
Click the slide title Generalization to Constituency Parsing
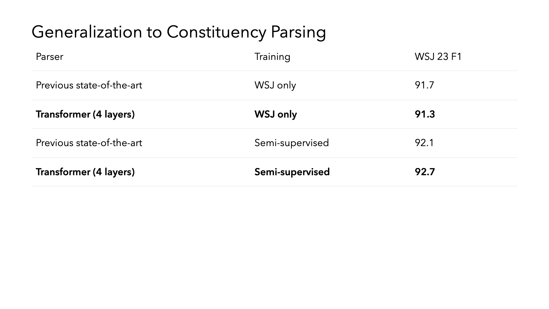179,32
